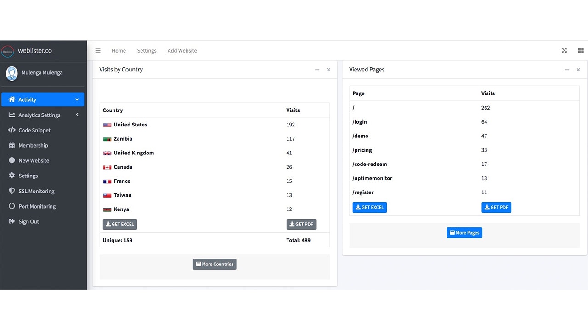Collapse the Visits by Country panel
This screenshot has height=330, width=588.
tap(317, 70)
